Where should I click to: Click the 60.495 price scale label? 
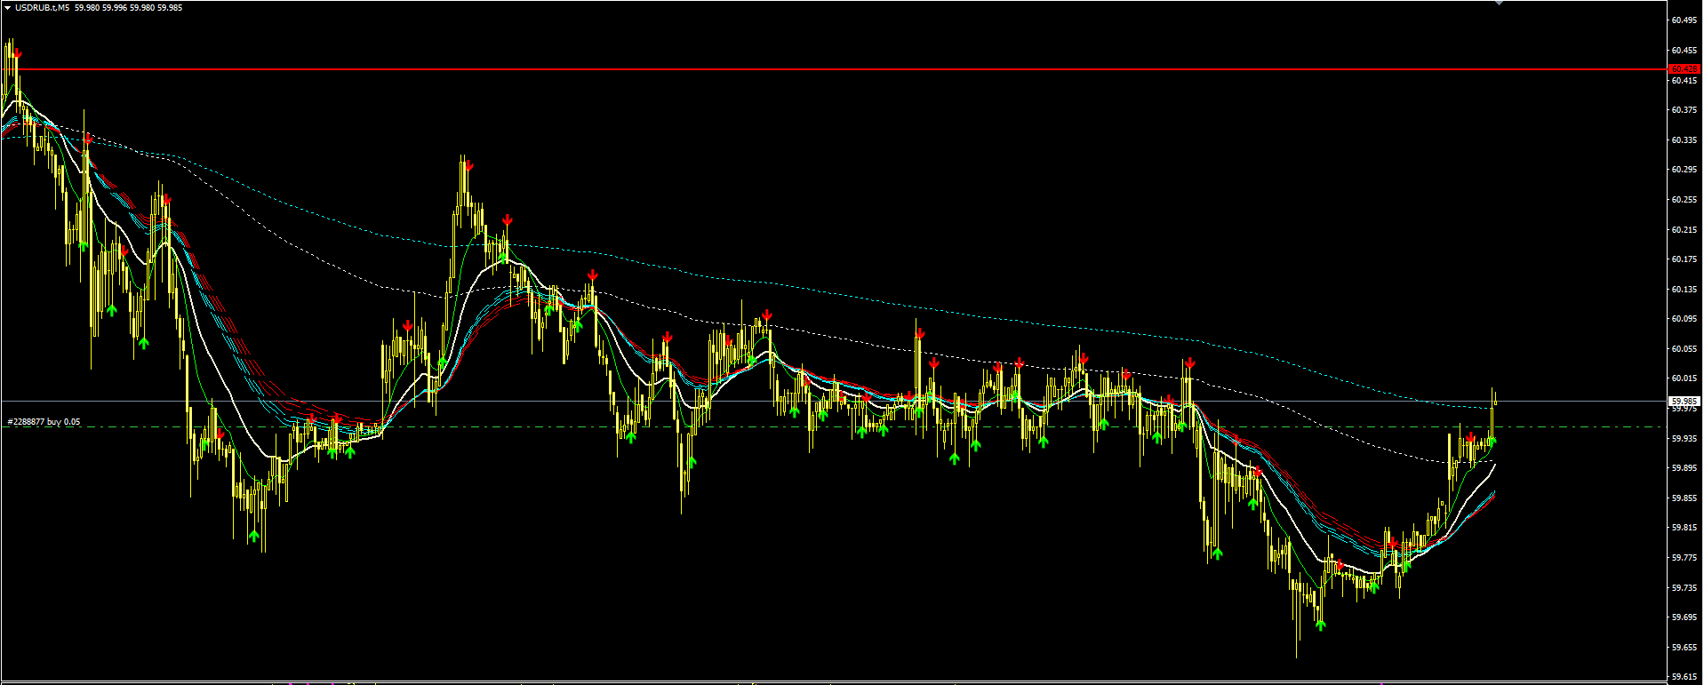(x=1683, y=20)
